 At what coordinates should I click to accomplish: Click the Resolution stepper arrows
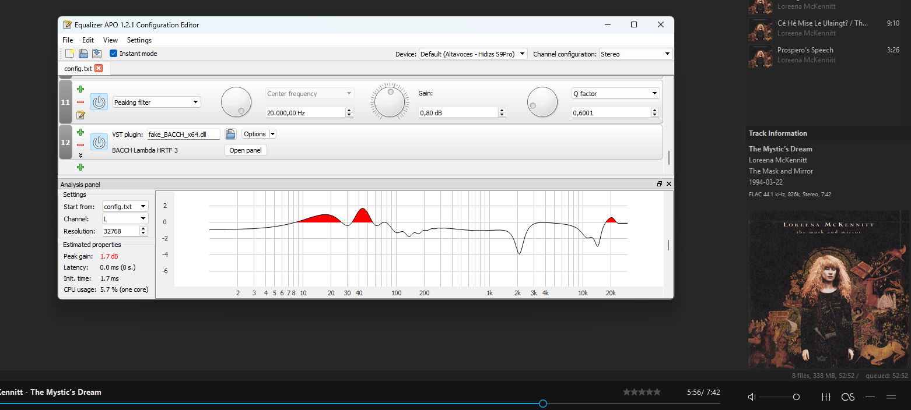pos(144,231)
